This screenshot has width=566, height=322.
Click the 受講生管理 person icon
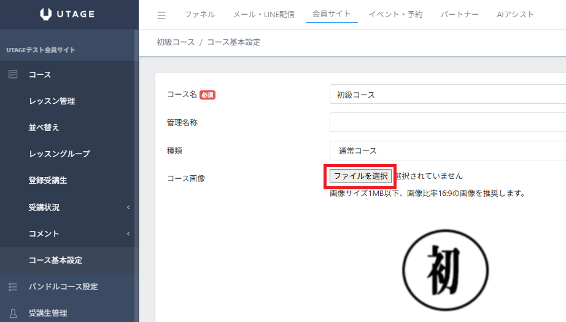click(x=13, y=313)
